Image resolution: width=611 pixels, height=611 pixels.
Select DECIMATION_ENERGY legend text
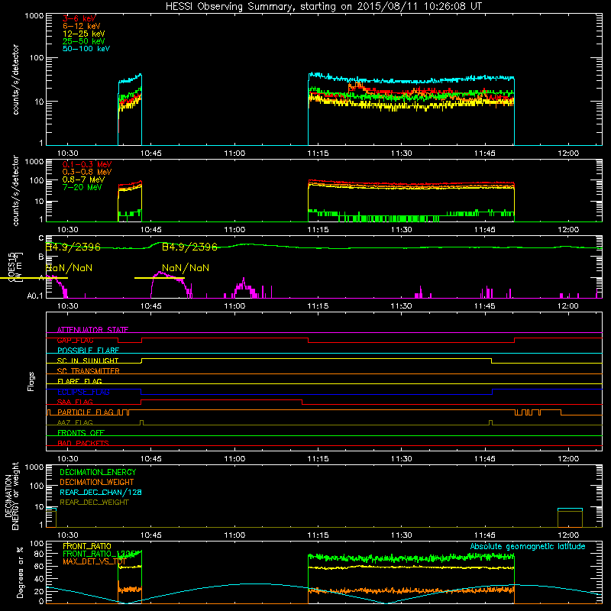point(98,472)
